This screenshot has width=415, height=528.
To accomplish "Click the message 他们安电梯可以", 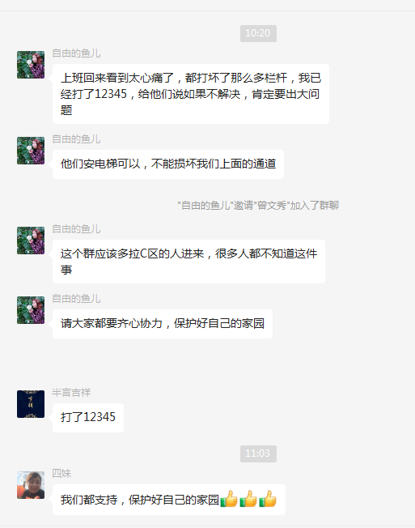I will click(x=168, y=164).
